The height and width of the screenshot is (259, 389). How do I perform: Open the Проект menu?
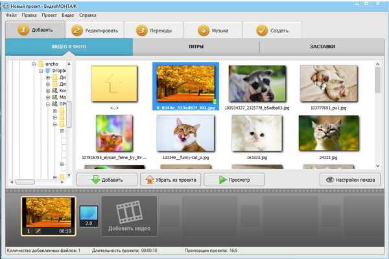[49, 15]
